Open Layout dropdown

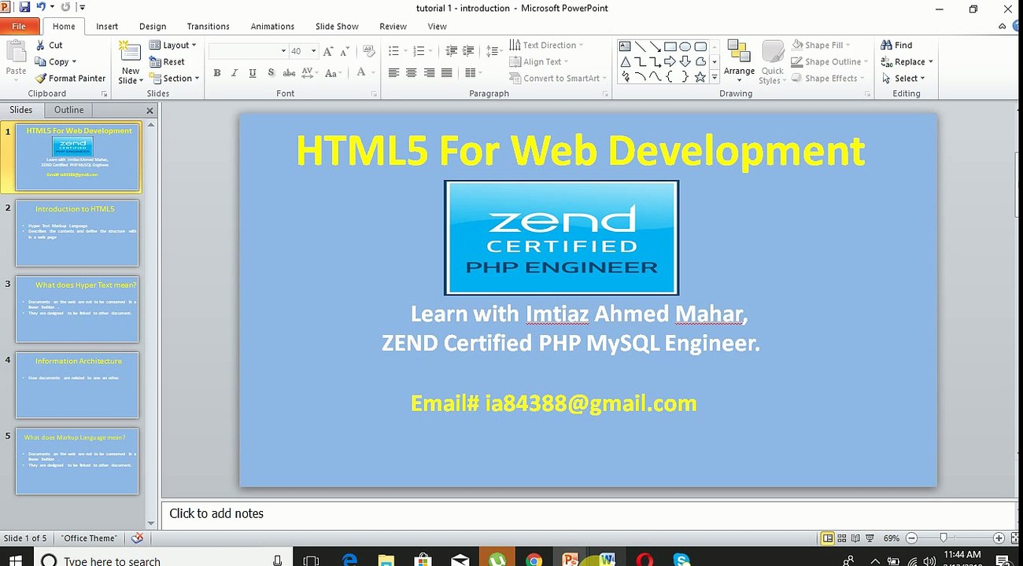(x=173, y=46)
